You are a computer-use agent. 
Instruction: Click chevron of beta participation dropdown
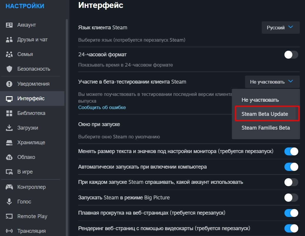pyautogui.click(x=291, y=81)
